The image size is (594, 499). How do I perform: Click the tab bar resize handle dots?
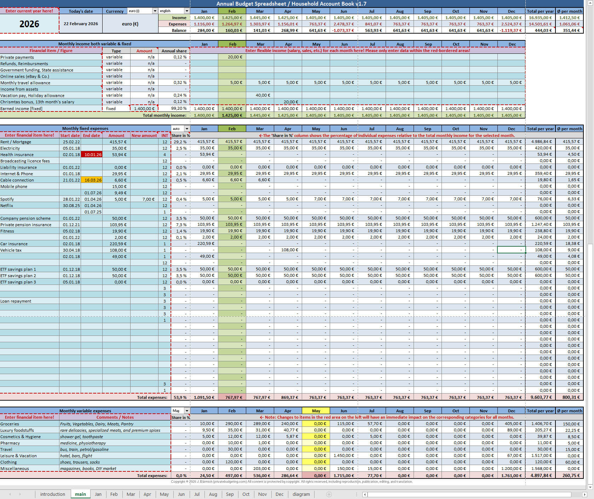click(356, 494)
